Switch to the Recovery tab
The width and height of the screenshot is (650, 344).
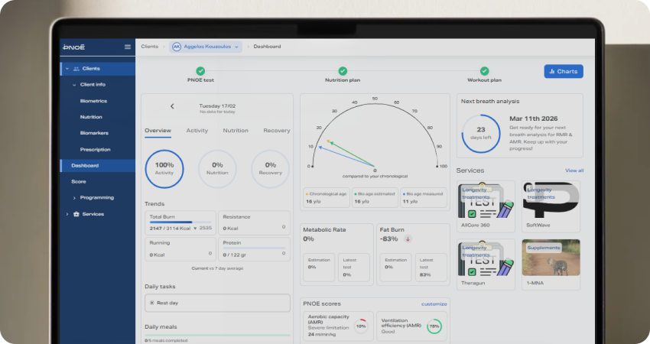[276, 131]
